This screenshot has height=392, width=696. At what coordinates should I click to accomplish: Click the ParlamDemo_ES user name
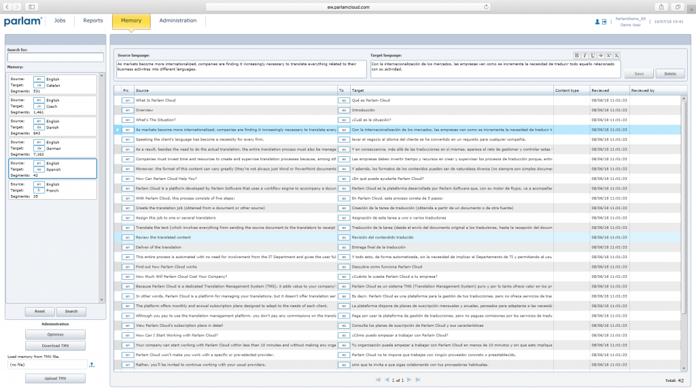click(x=630, y=18)
